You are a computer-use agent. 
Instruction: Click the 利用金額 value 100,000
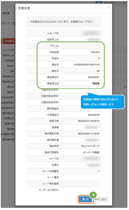click(95, 52)
